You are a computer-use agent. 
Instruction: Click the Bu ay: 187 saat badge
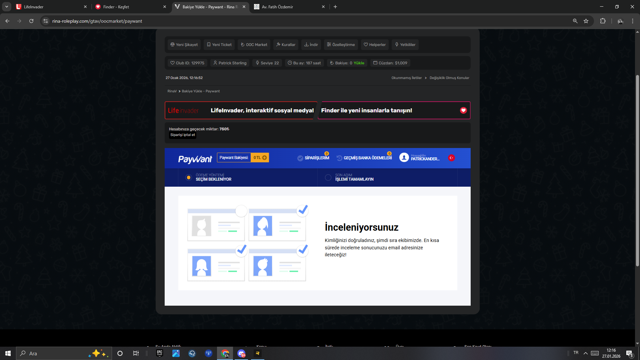[304, 63]
